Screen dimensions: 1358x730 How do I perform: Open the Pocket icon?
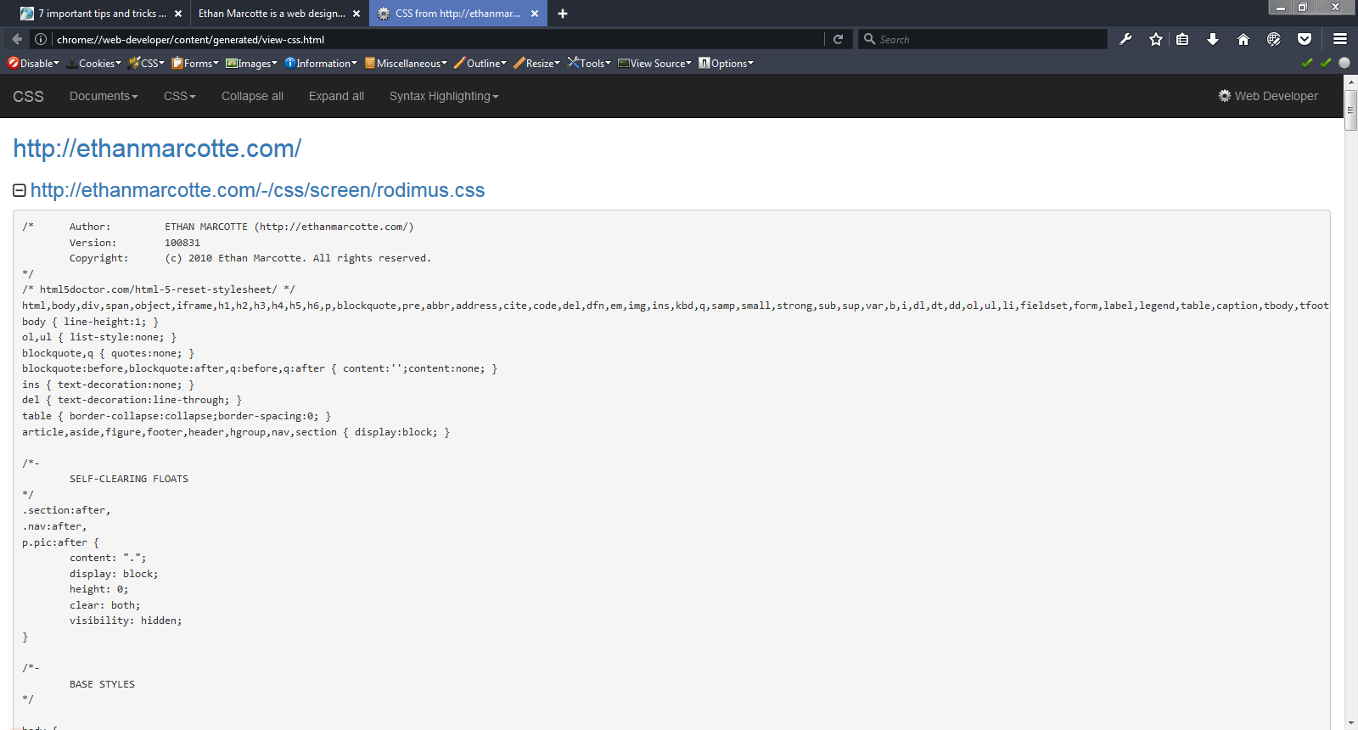[1305, 39]
